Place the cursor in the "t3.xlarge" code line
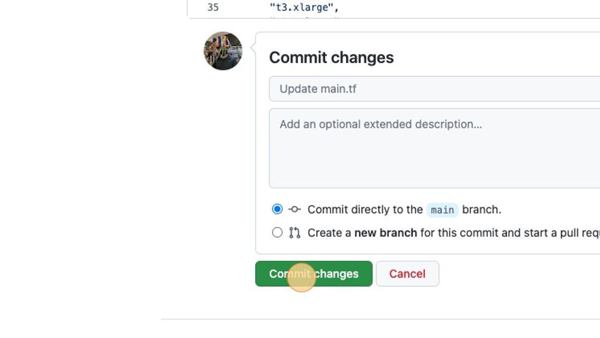 click(304, 7)
